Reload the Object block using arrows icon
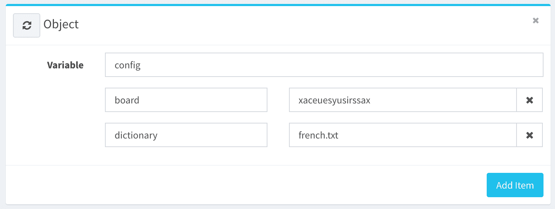Screen dimensions: 555x209 [27, 25]
